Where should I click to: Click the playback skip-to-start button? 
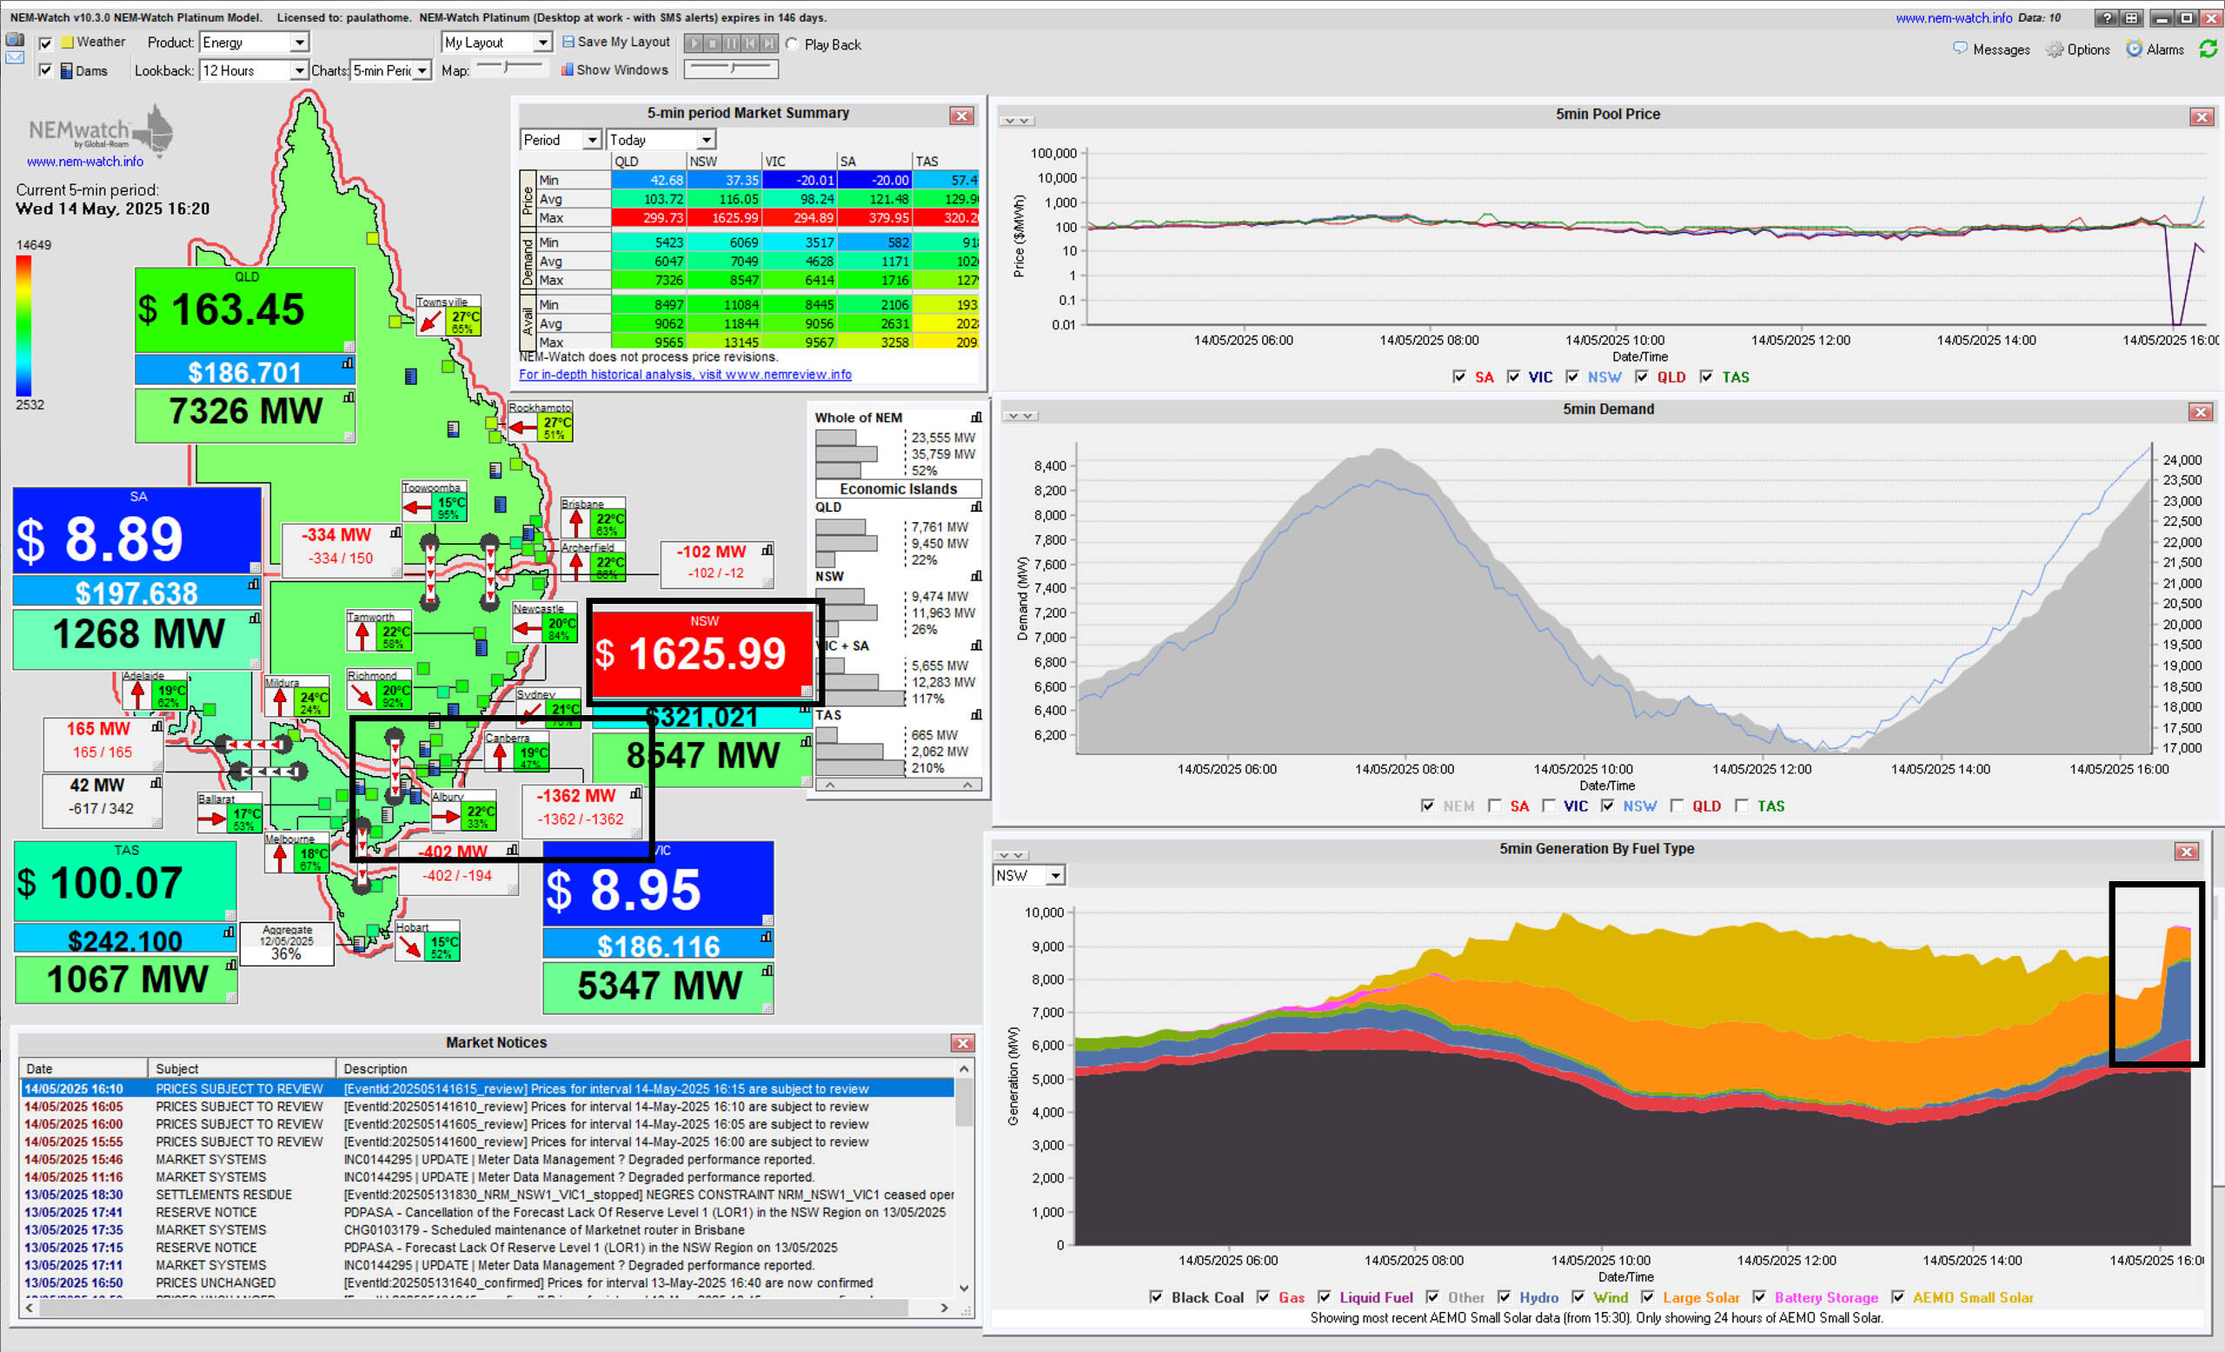click(749, 43)
